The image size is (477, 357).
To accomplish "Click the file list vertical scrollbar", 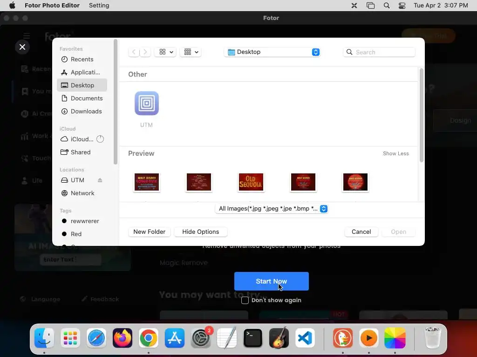I will click(x=421, y=115).
